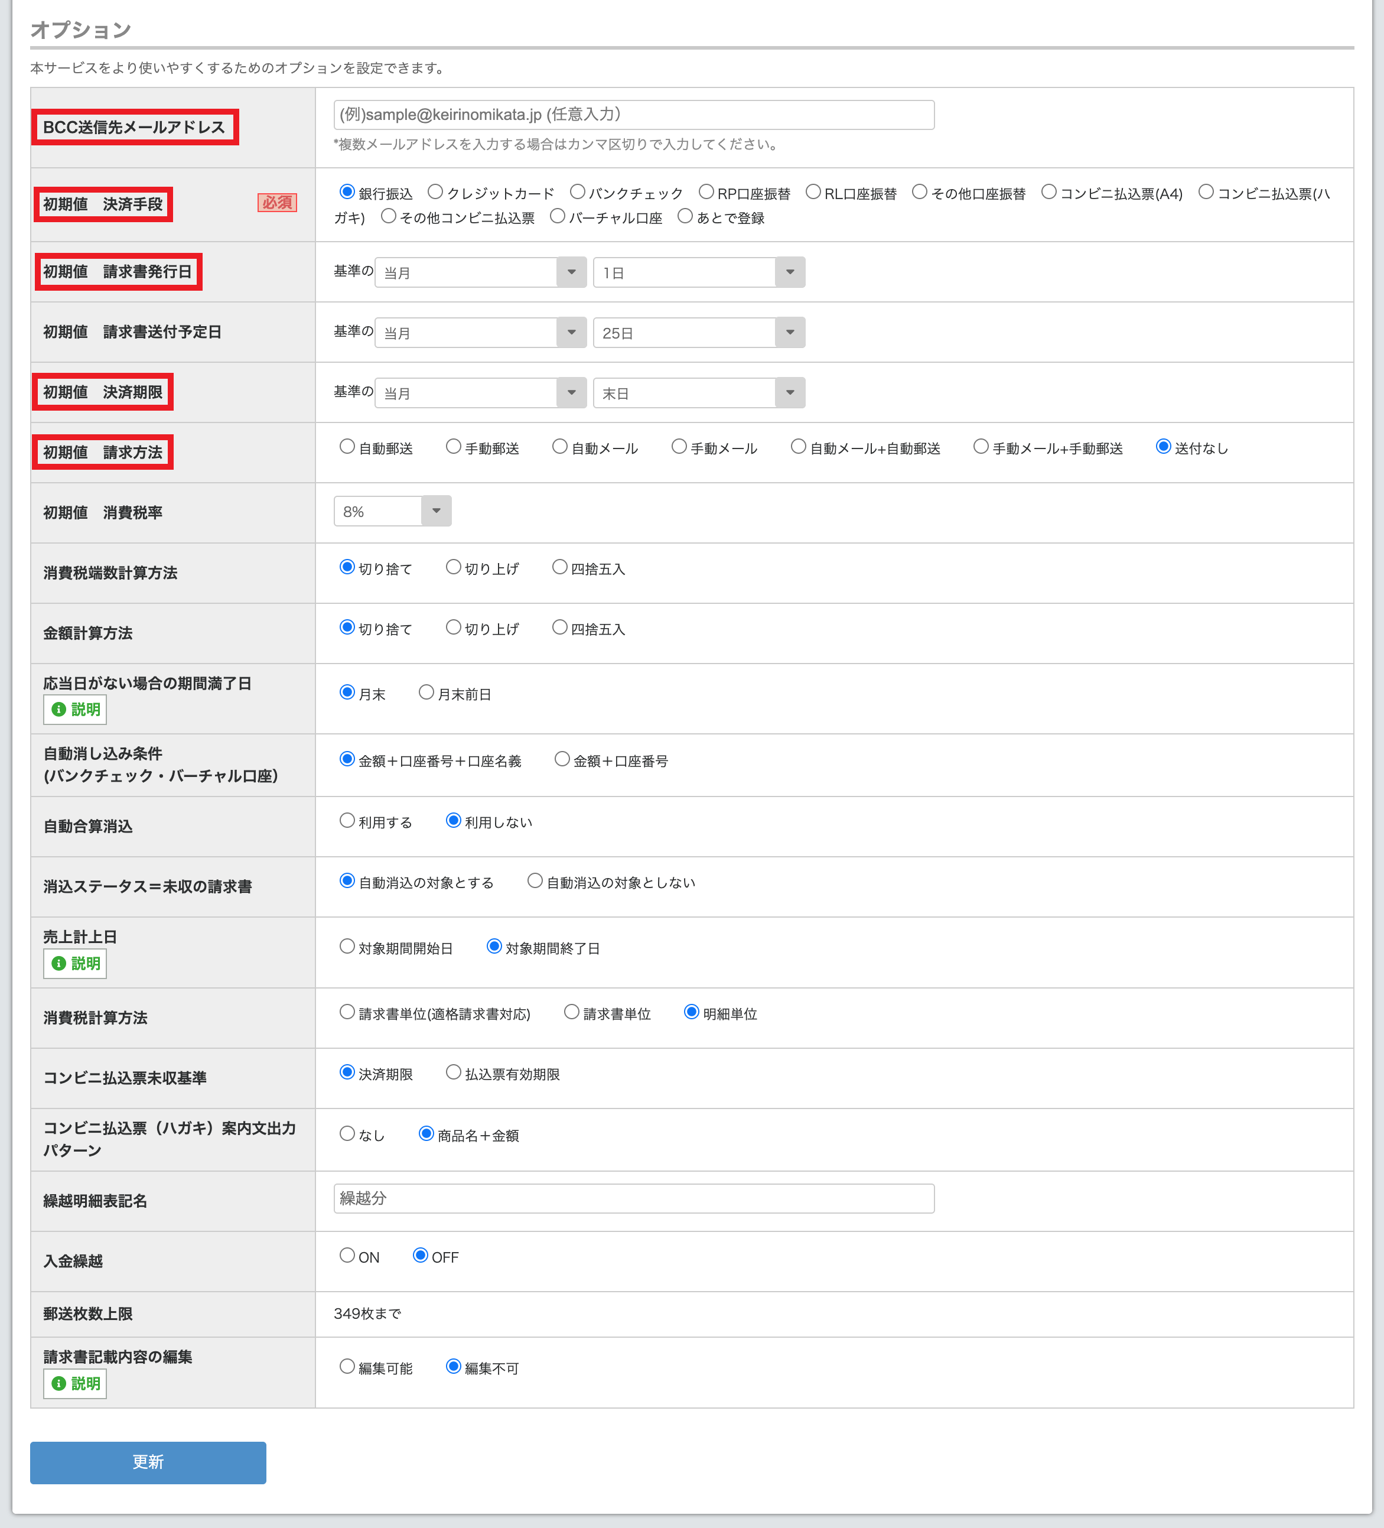The width and height of the screenshot is (1384, 1528).
Task: Click the 更新 update button
Action: 148,1462
